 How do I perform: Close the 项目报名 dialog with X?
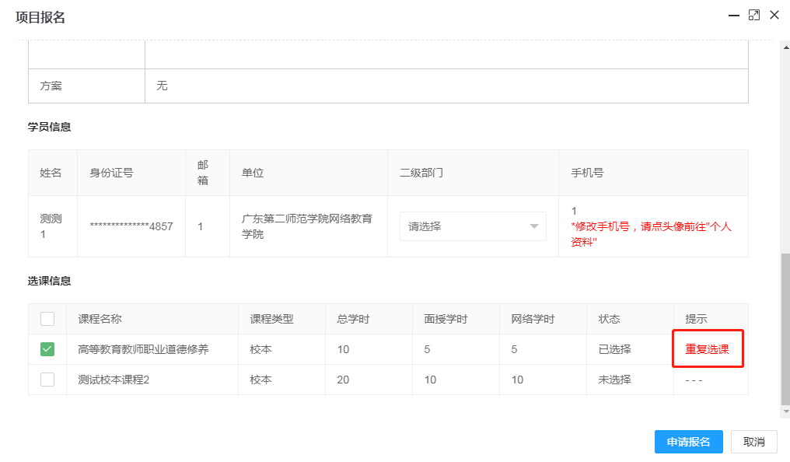click(774, 15)
